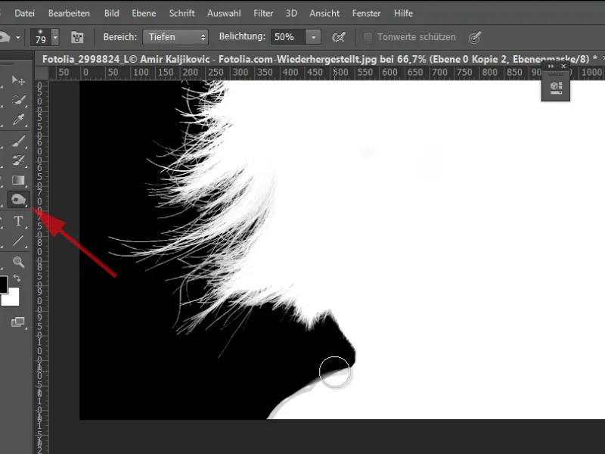The width and height of the screenshot is (605, 454).
Task: Toggle the airbrush mode icon
Action: [339, 37]
